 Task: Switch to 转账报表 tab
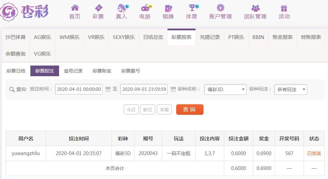point(311,37)
